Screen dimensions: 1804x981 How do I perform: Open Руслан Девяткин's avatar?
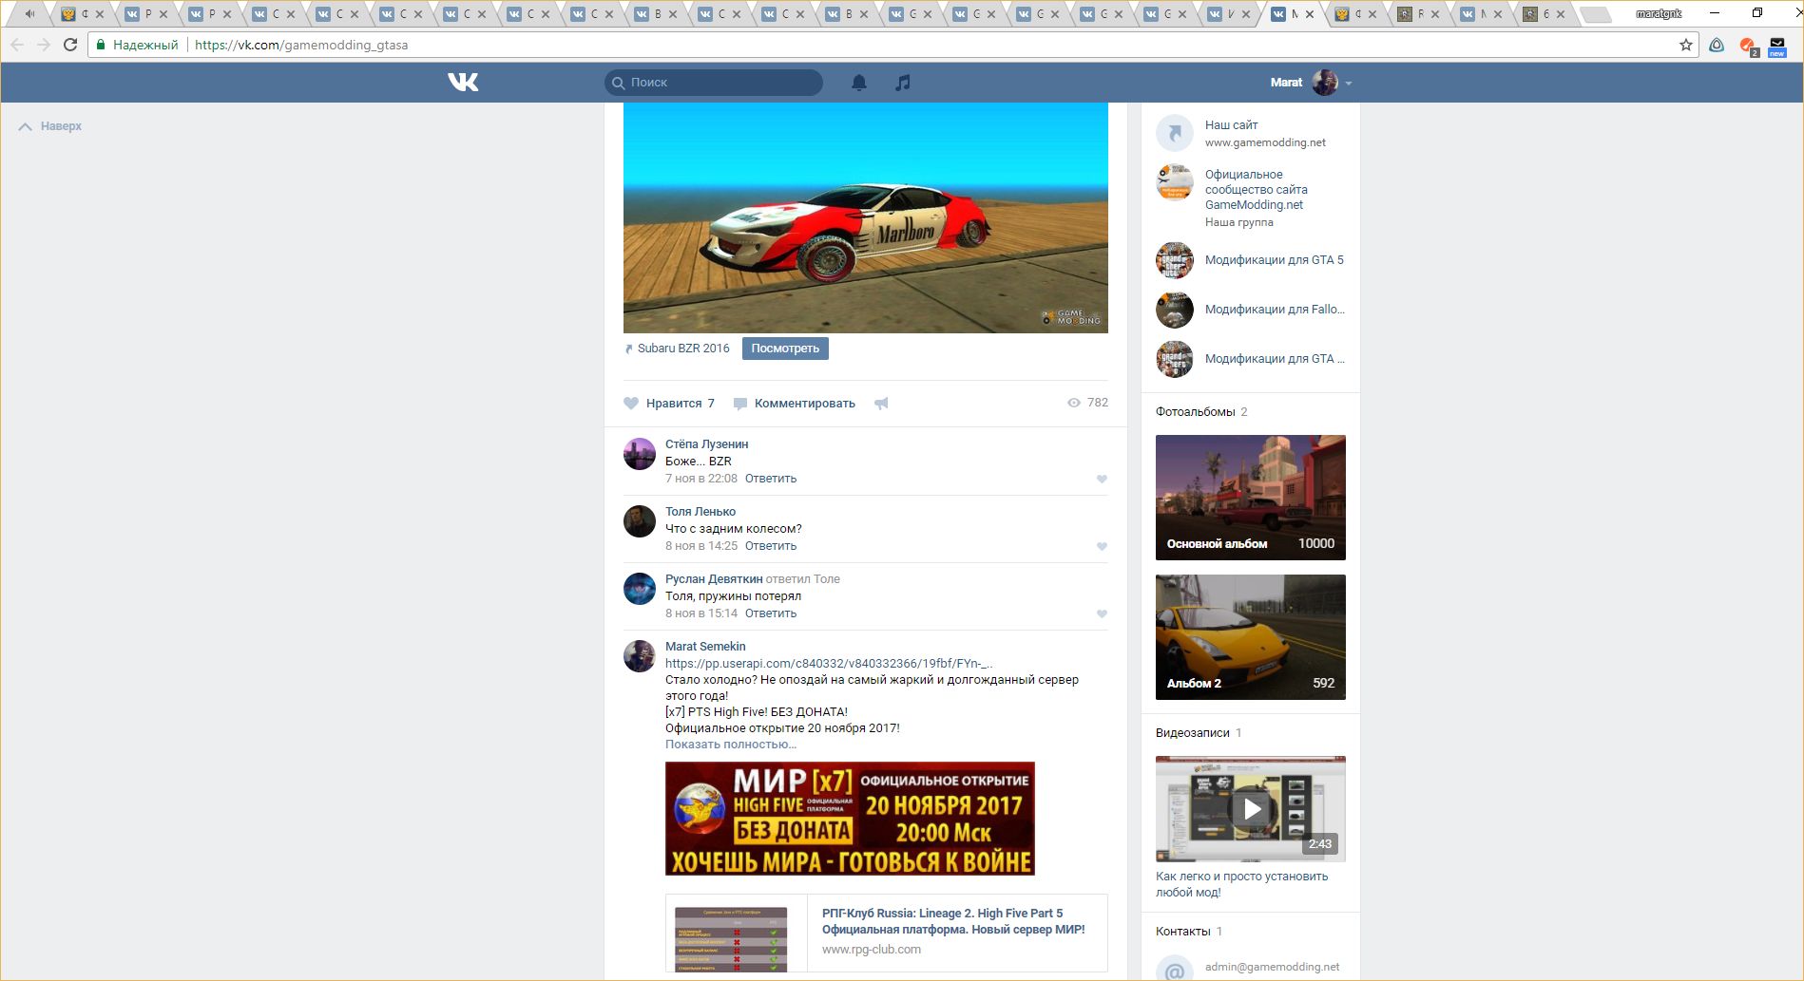point(640,589)
